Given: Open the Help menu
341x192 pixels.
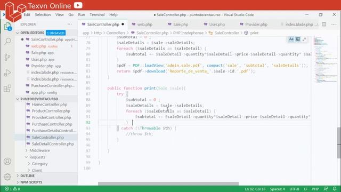Looking at the screenshot, I should point(113,14).
